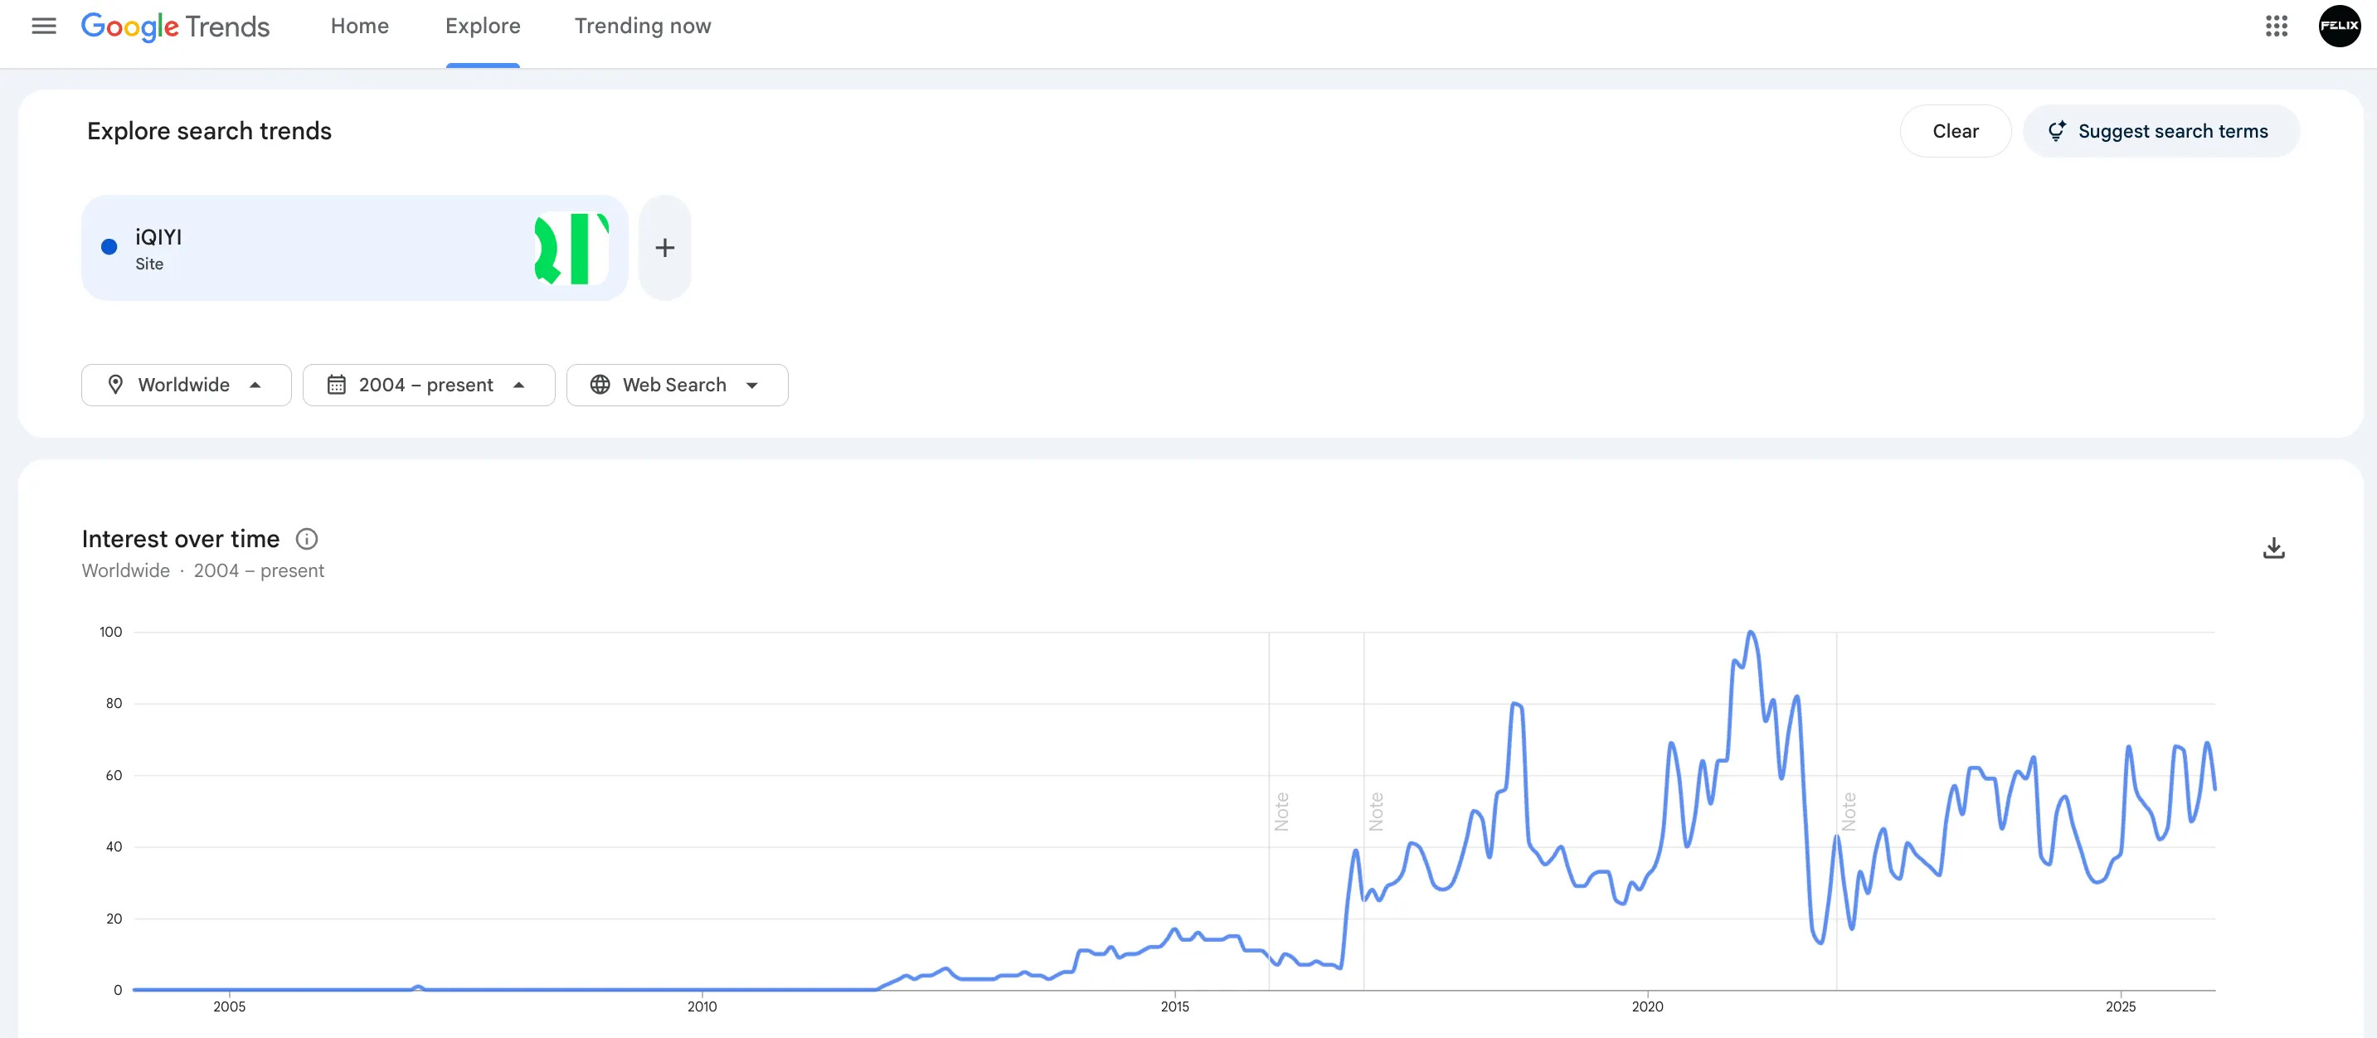Image resolution: width=2377 pixels, height=1038 pixels.
Task: Click the 2010 x-axis label
Action: click(x=702, y=1006)
